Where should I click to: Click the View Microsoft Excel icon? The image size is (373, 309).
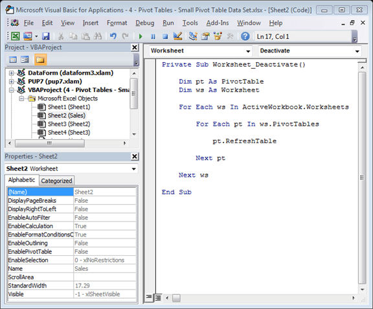click(x=16, y=36)
